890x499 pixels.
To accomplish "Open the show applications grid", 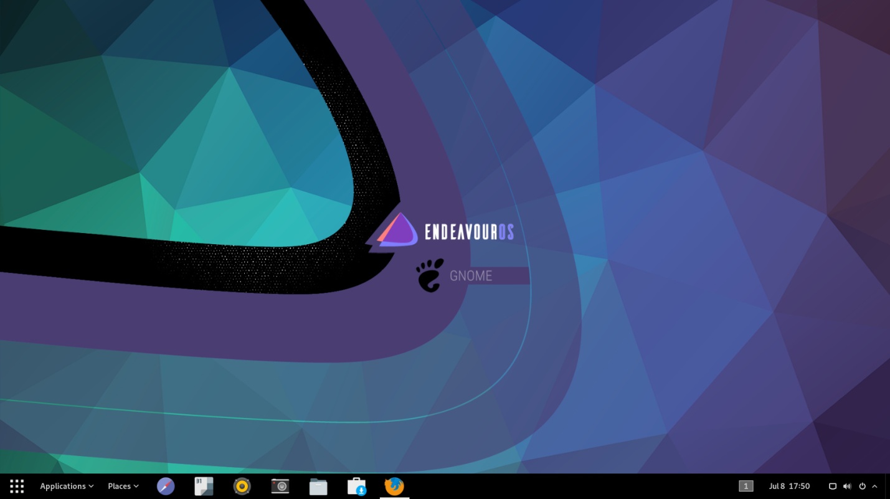I will coord(17,486).
